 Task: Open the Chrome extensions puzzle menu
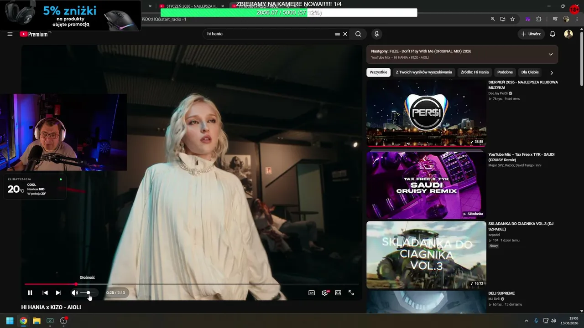(539, 19)
